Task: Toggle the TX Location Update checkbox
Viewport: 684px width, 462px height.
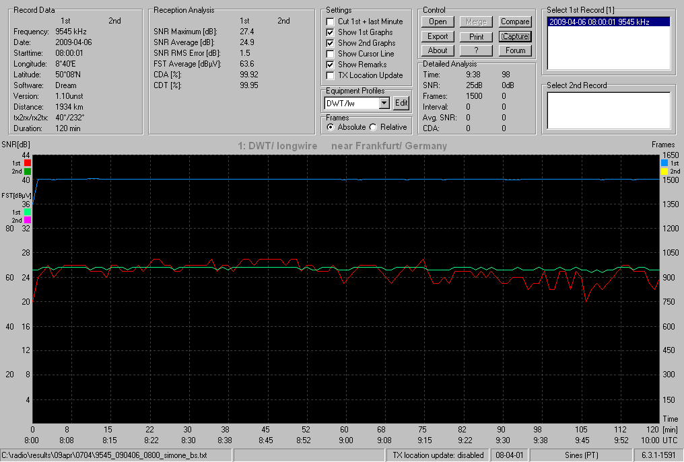Action: [x=331, y=75]
